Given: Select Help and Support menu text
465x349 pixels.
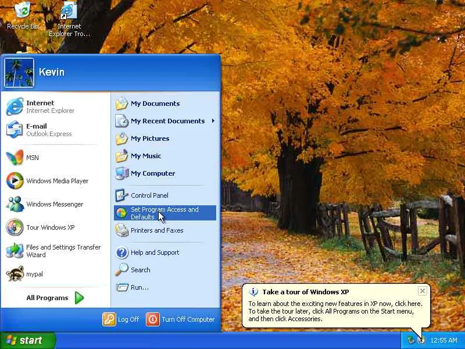Looking at the screenshot, I should tap(155, 252).
